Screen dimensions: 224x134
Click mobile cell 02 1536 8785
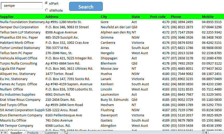point(212,53)
